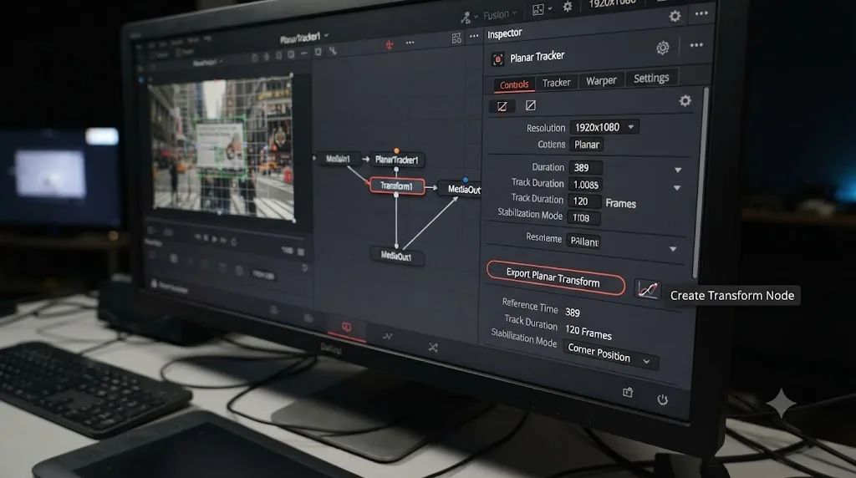Switch to the Tracker tab
Image resolution: width=856 pixels, height=478 pixels.
click(556, 83)
